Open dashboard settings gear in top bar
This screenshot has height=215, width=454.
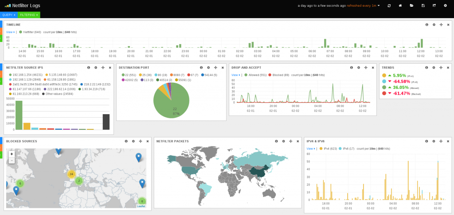tap(445, 5)
